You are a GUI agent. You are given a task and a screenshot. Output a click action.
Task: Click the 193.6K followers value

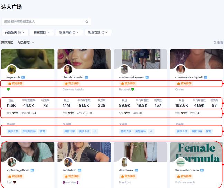pos(181,105)
